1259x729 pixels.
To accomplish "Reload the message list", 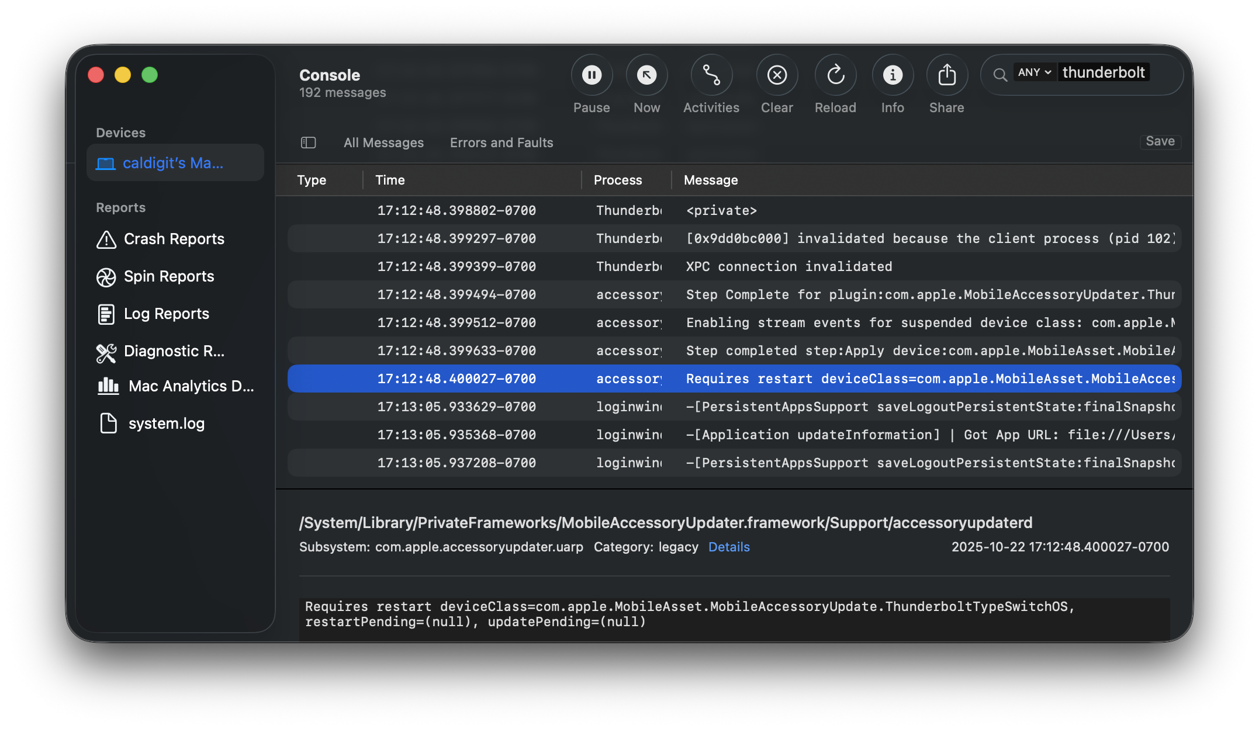I will 835,75.
